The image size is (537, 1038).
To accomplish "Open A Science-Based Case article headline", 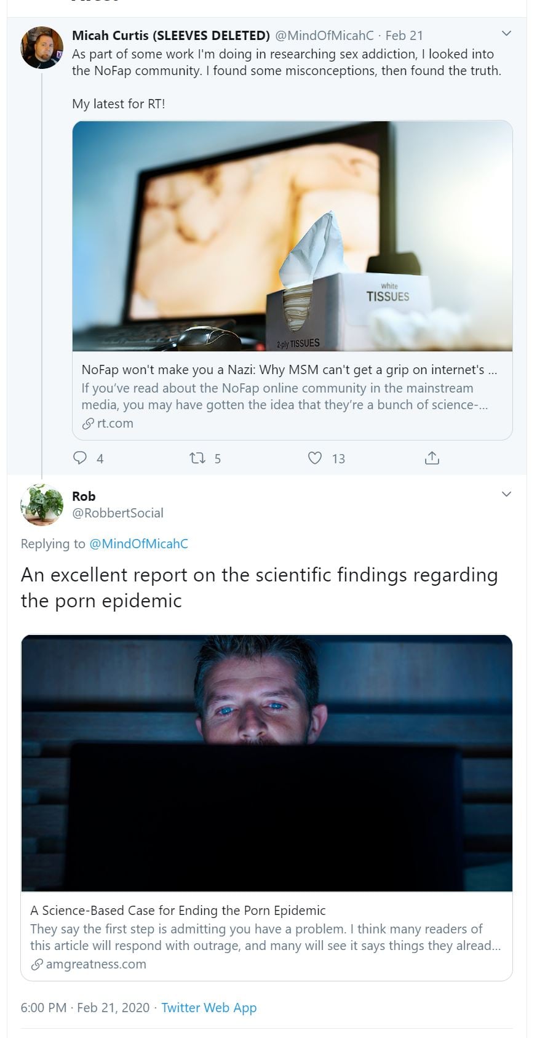I will [x=178, y=911].
